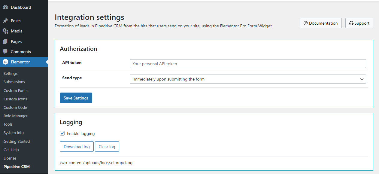Screen dimensions: 379x174
Task: Click the headset icon in Support
Action: pyautogui.click(x=351, y=23)
